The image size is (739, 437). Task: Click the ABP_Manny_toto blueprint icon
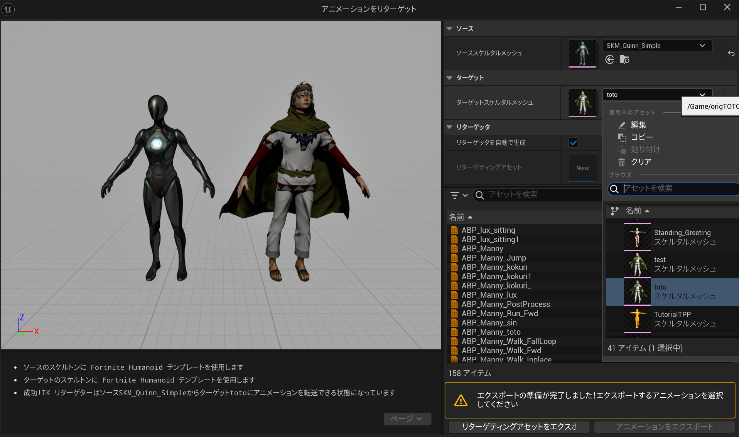click(454, 332)
